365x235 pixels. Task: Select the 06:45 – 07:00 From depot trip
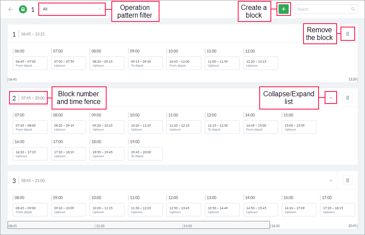coord(30,63)
